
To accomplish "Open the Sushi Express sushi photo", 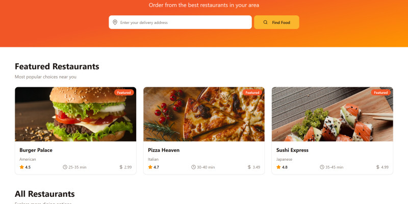I will pos(333,114).
